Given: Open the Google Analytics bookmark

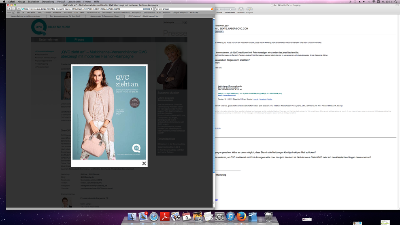Looking at the screenshot, I should pyautogui.click(x=180, y=13).
